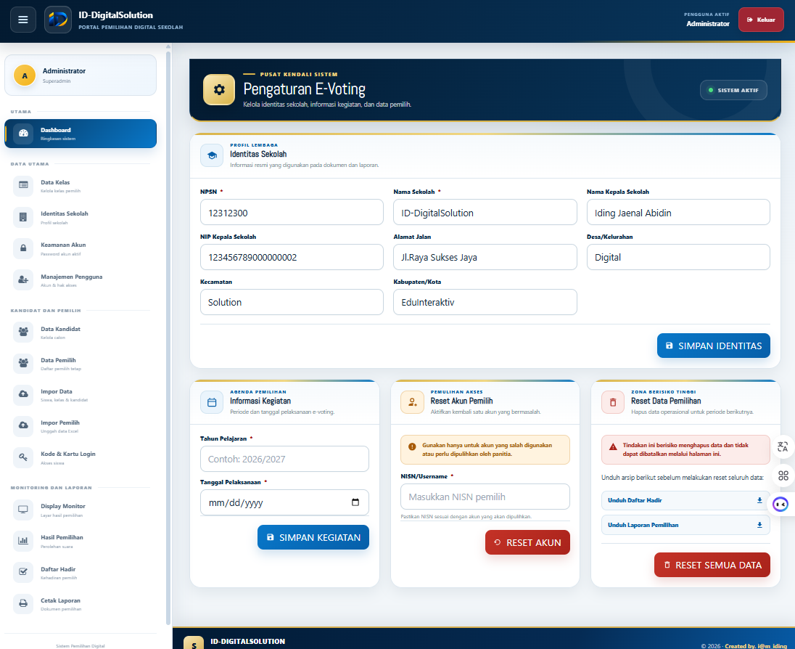The height and width of the screenshot is (649, 795).
Task: Click the Reset Data Pemilihan trash icon
Action: click(x=612, y=402)
